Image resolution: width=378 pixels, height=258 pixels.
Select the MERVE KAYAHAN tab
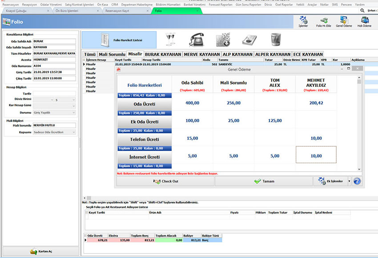click(x=202, y=54)
